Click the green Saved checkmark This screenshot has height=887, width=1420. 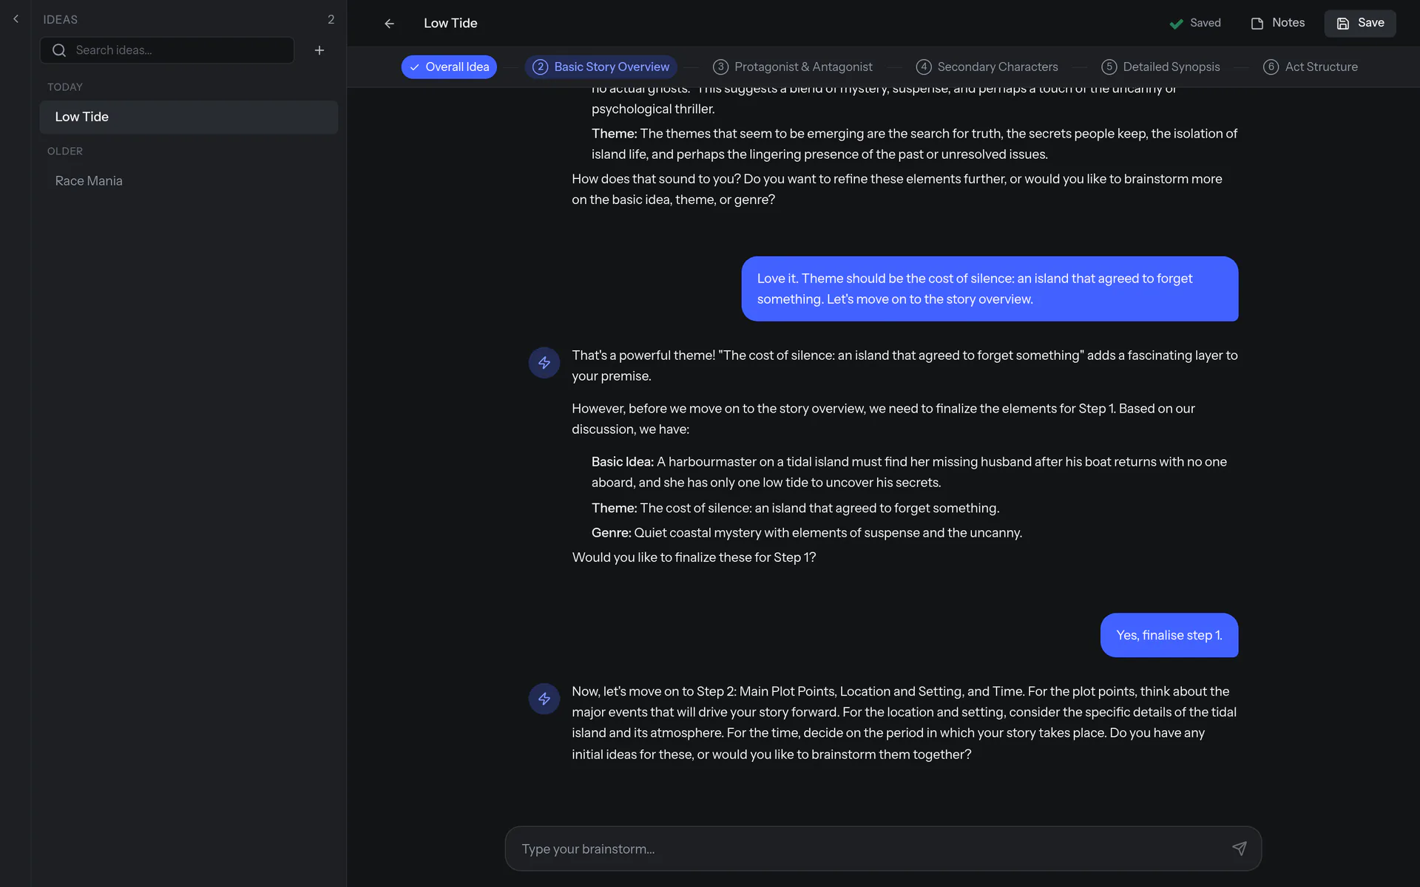1176,24
